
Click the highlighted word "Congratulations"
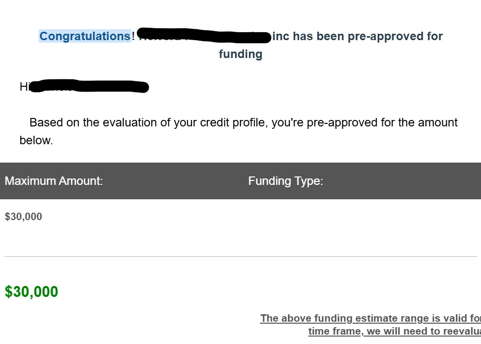pyautogui.click(x=85, y=36)
